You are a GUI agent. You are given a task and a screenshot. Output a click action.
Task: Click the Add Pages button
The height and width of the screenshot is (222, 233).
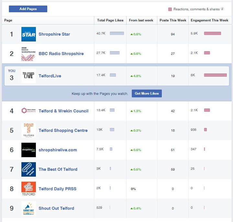pos(28,9)
